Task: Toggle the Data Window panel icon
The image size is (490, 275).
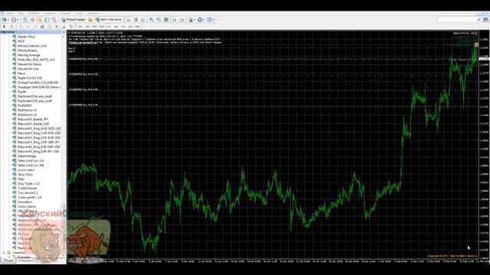Action: pyautogui.click(x=32, y=20)
